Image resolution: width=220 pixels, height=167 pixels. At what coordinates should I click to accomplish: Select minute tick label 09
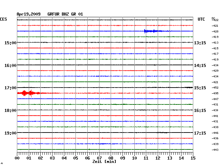click(x=123, y=158)
